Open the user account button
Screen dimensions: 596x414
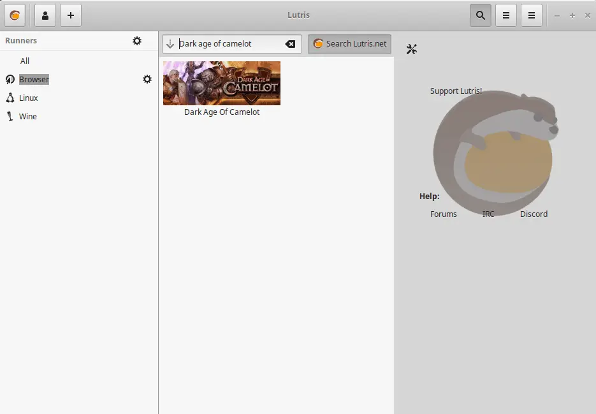45,15
